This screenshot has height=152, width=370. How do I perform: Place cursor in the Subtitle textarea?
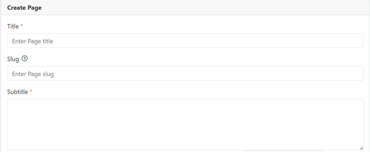[x=185, y=125]
